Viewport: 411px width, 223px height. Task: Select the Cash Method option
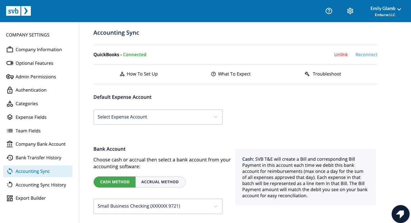(x=114, y=182)
